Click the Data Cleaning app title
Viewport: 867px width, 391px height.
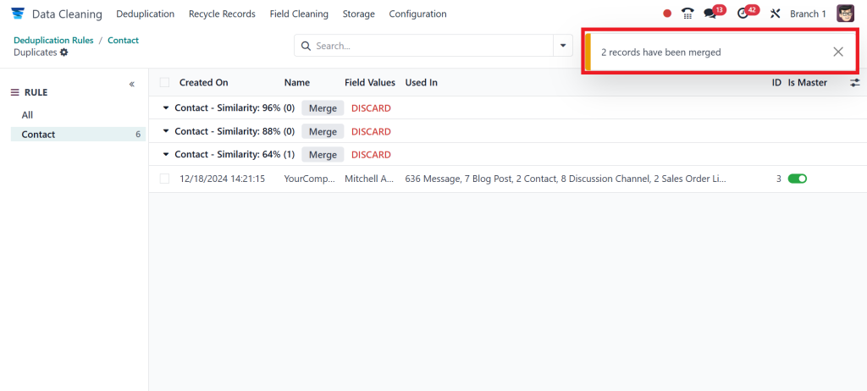click(x=67, y=14)
